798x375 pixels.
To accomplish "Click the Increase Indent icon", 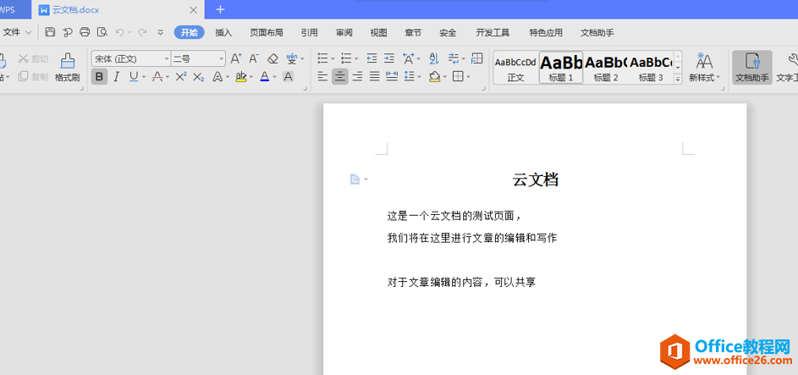I will tap(389, 58).
